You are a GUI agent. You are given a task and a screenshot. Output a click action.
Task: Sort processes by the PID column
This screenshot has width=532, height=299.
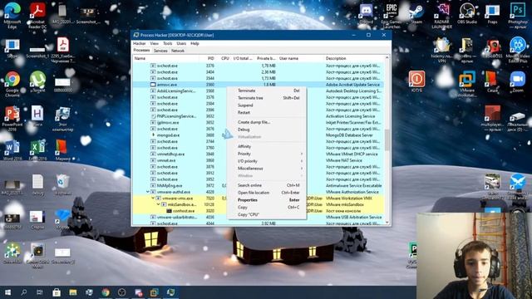click(x=208, y=58)
